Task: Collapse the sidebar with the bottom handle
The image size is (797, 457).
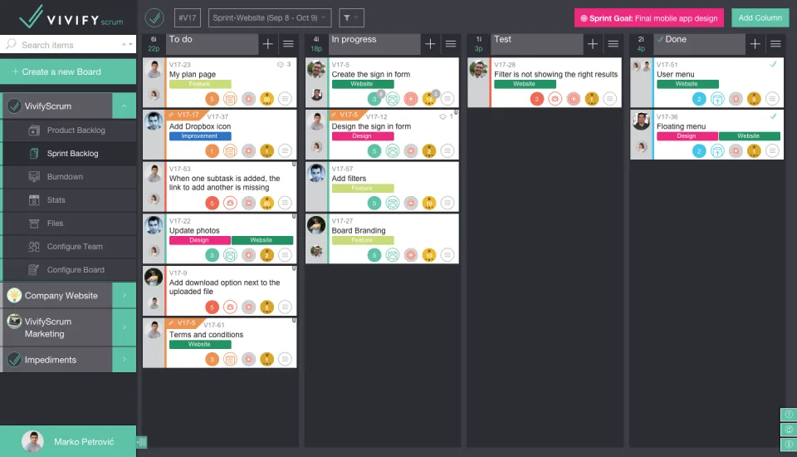Action: [142, 442]
